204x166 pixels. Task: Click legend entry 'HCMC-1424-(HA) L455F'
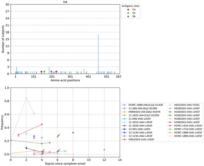pyautogui.click(x=185, y=126)
